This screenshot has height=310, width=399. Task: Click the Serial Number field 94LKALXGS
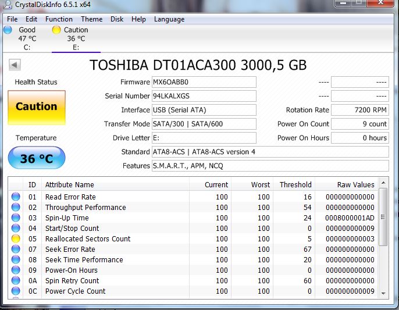[204, 96]
